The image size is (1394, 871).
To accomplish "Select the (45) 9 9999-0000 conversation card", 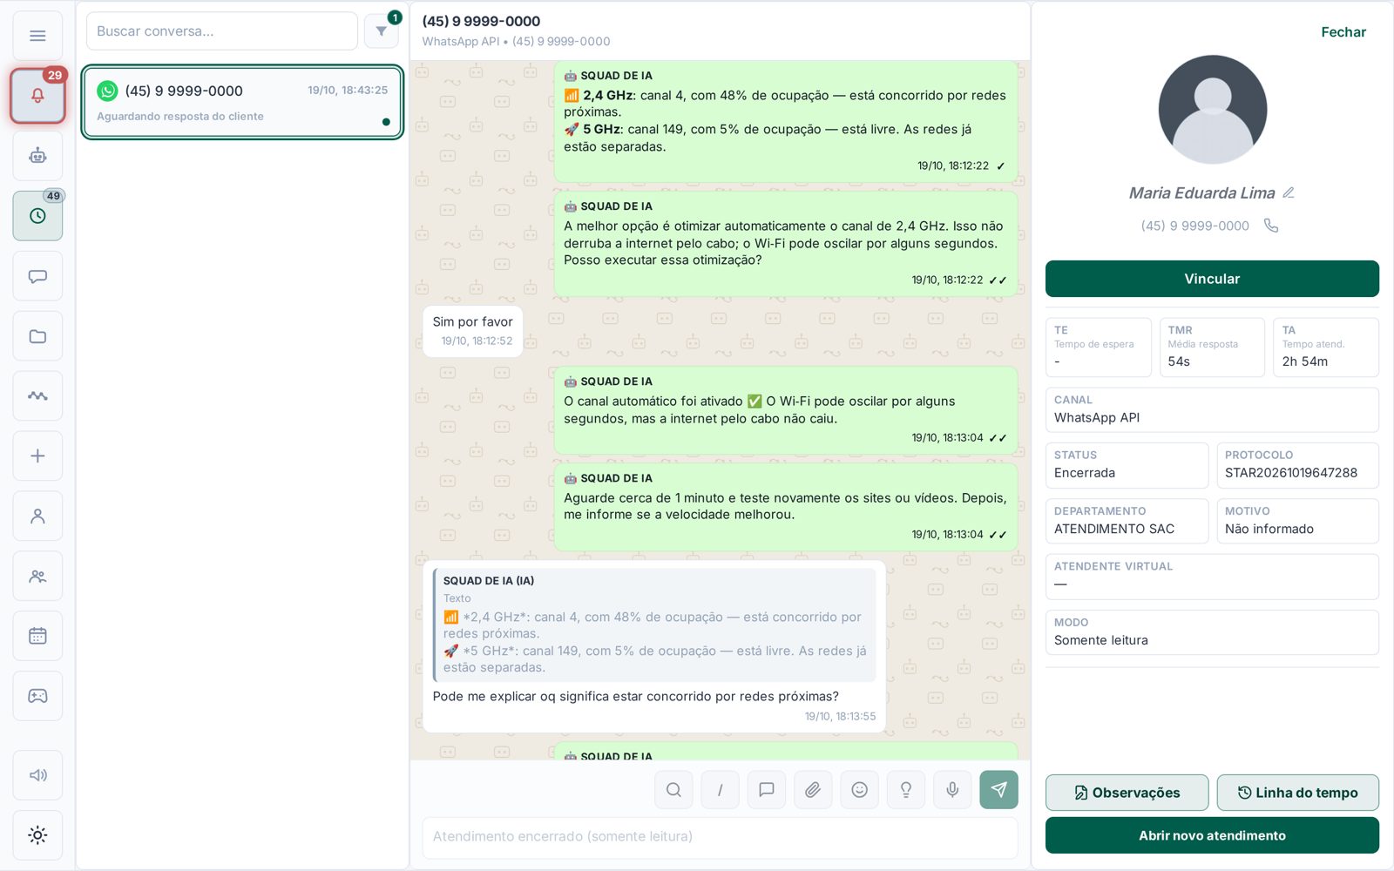I will (242, 102).
